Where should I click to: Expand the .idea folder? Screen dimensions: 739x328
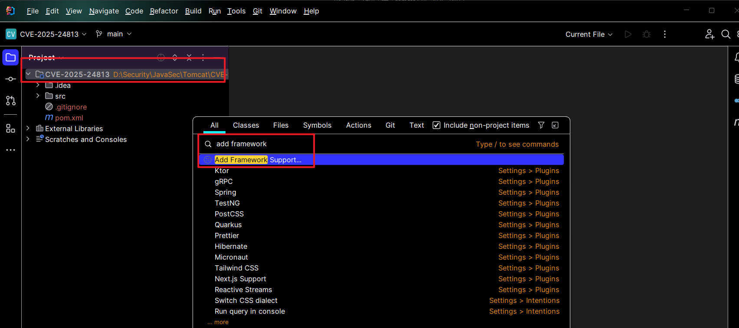click(38, 85)
